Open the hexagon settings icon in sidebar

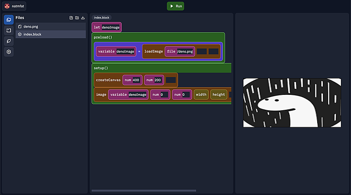tap(9, 52)
